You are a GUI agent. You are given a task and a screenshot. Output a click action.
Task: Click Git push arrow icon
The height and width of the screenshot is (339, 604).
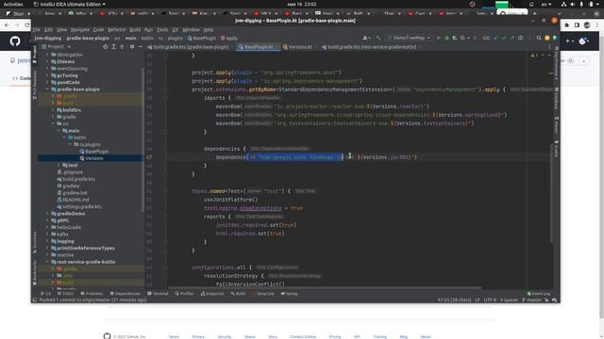point(512,38)
